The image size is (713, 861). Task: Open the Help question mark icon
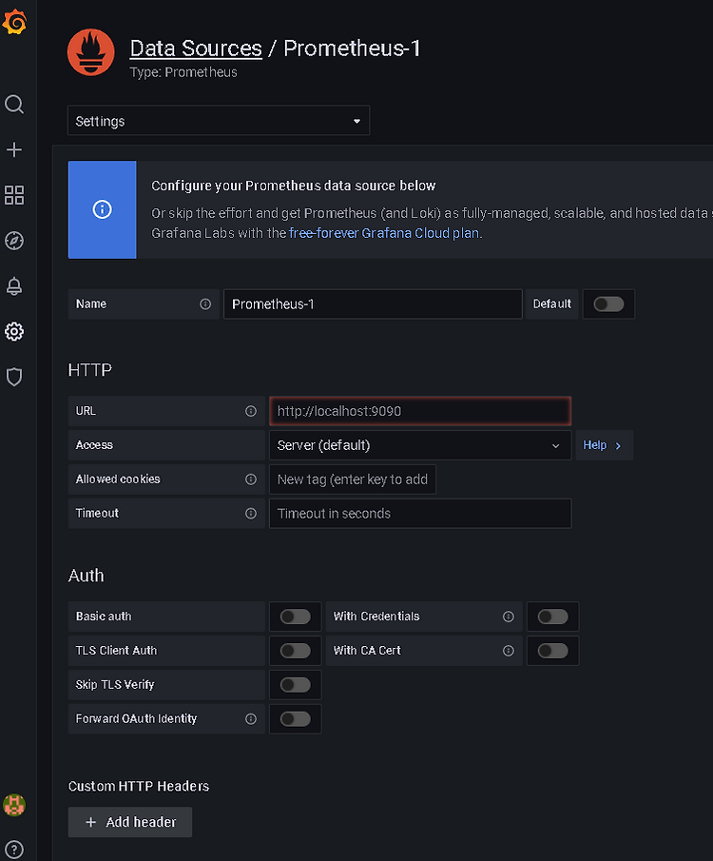tap(14, 850)
